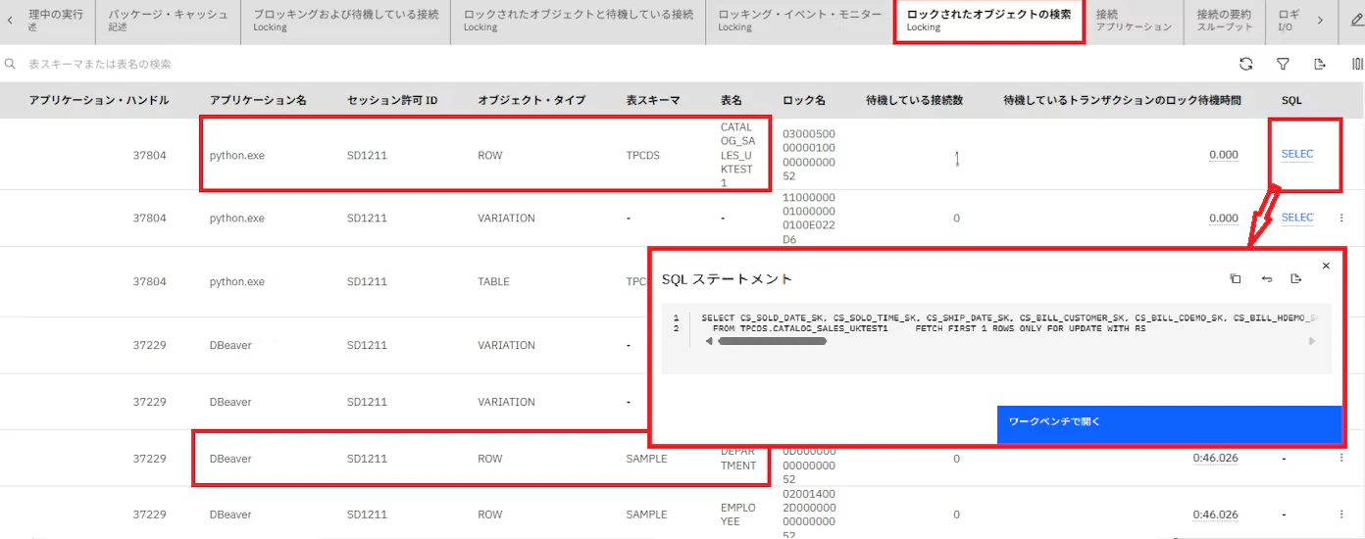Open the filter icon in table toolbar
This screenshot has height=539, width=1365.
[x=1283, y=64]
